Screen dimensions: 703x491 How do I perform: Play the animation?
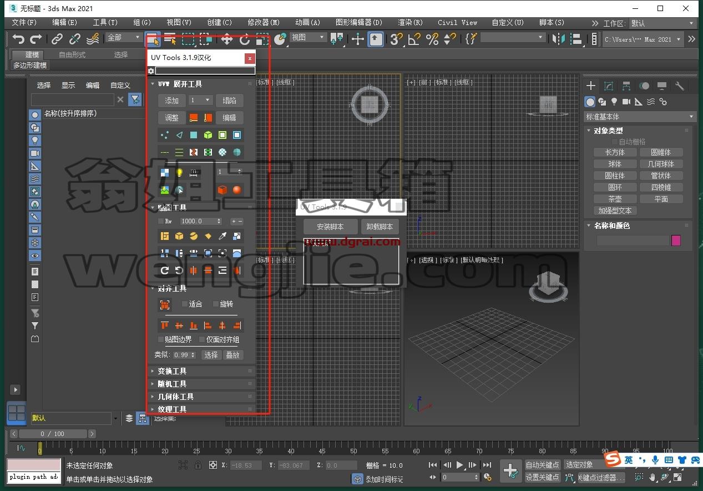[460, 465]
